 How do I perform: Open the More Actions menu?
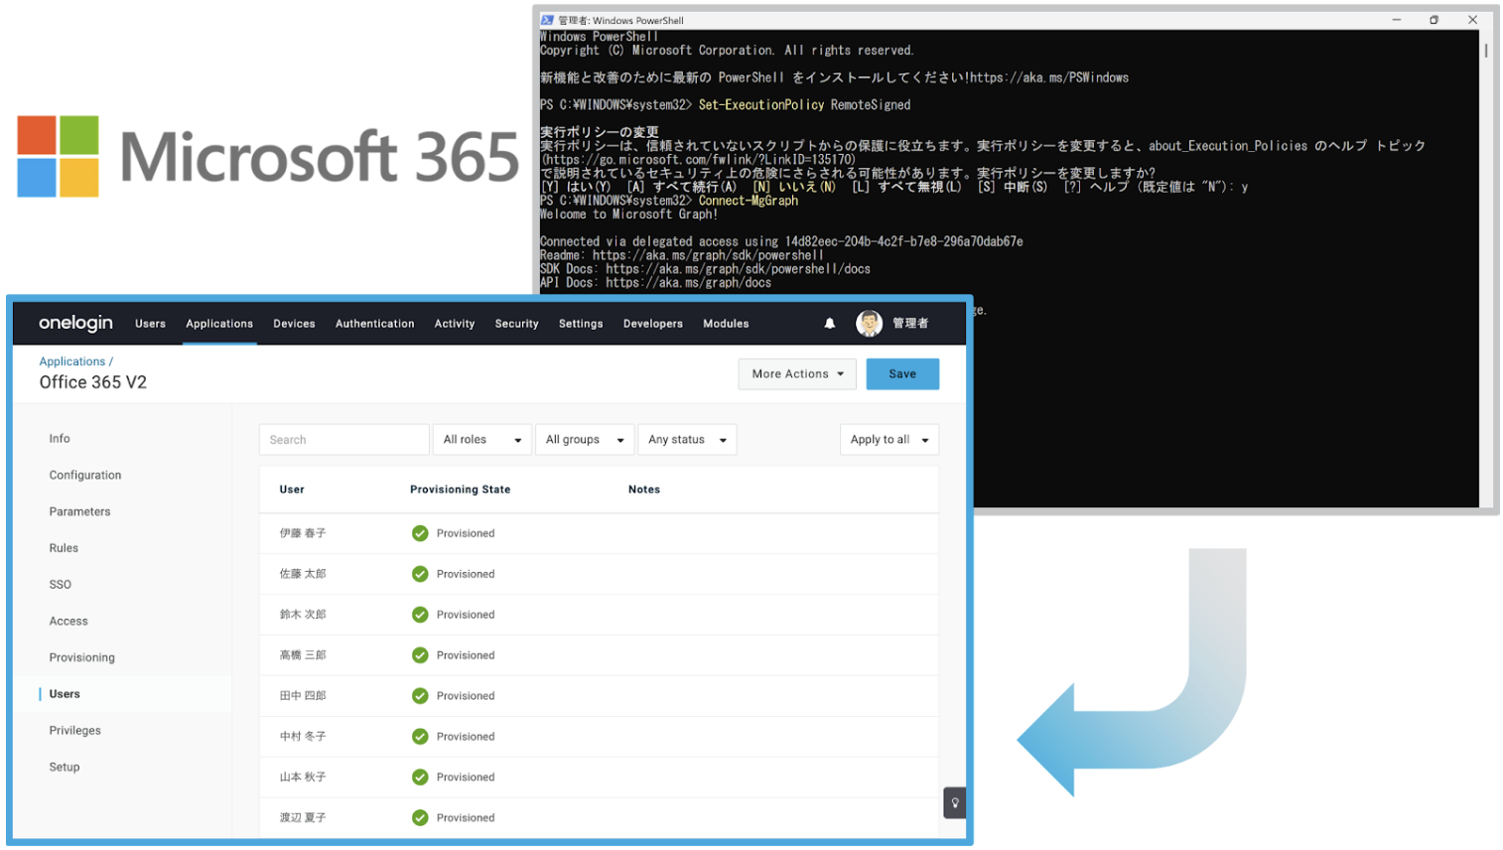[x=797, y=374]
